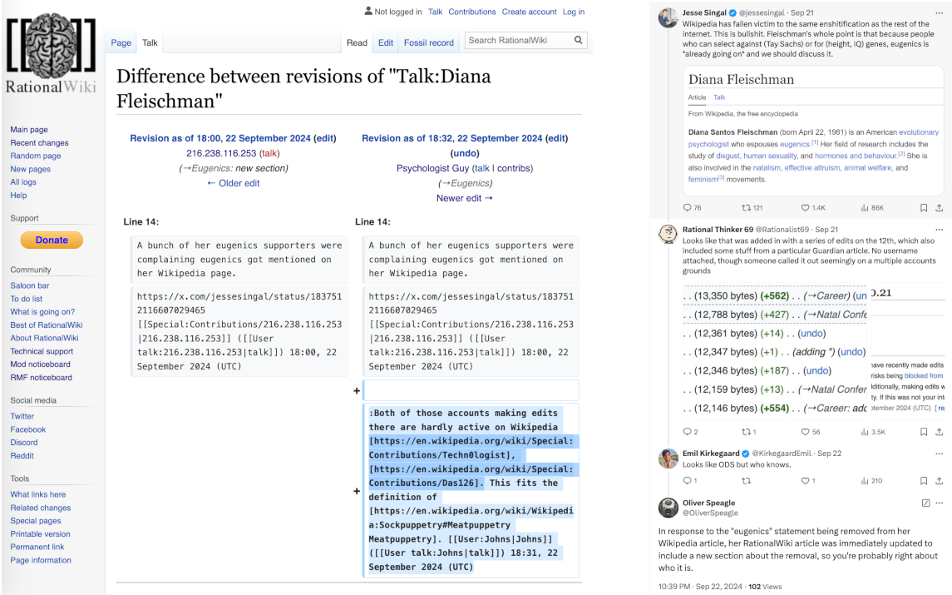Click the Not logged in user icon

click(x=368, y=11)
